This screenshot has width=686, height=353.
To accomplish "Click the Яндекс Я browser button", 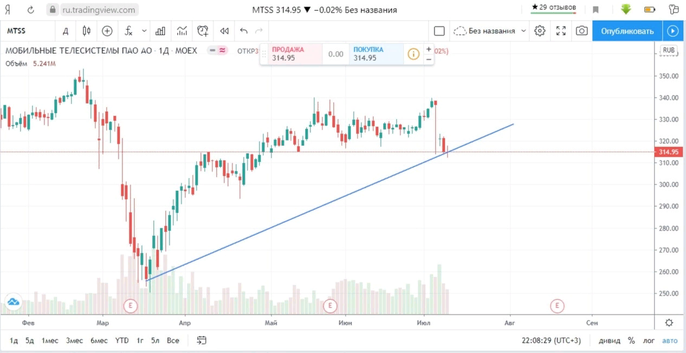I will click(x=9, y=10).
